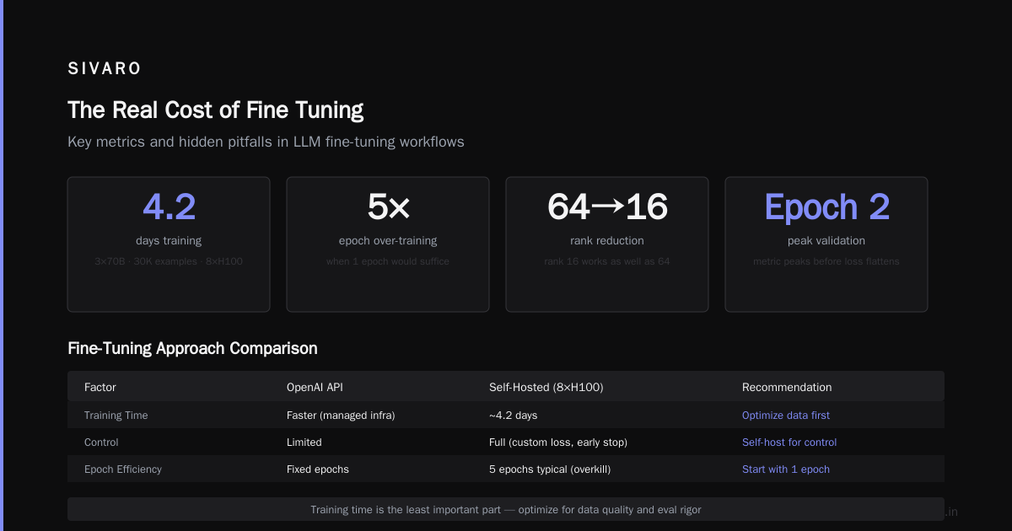
Task: Click the Epoch 2 peak validation value
Action: point(826,206)
